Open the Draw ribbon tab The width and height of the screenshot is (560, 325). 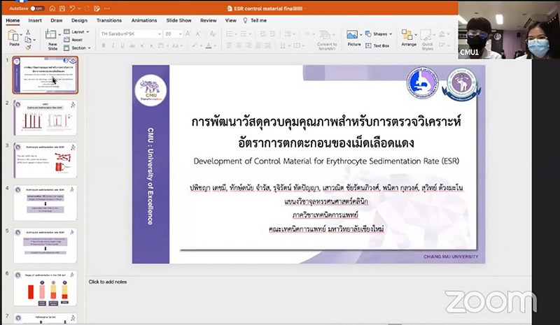tap(57, 20)
